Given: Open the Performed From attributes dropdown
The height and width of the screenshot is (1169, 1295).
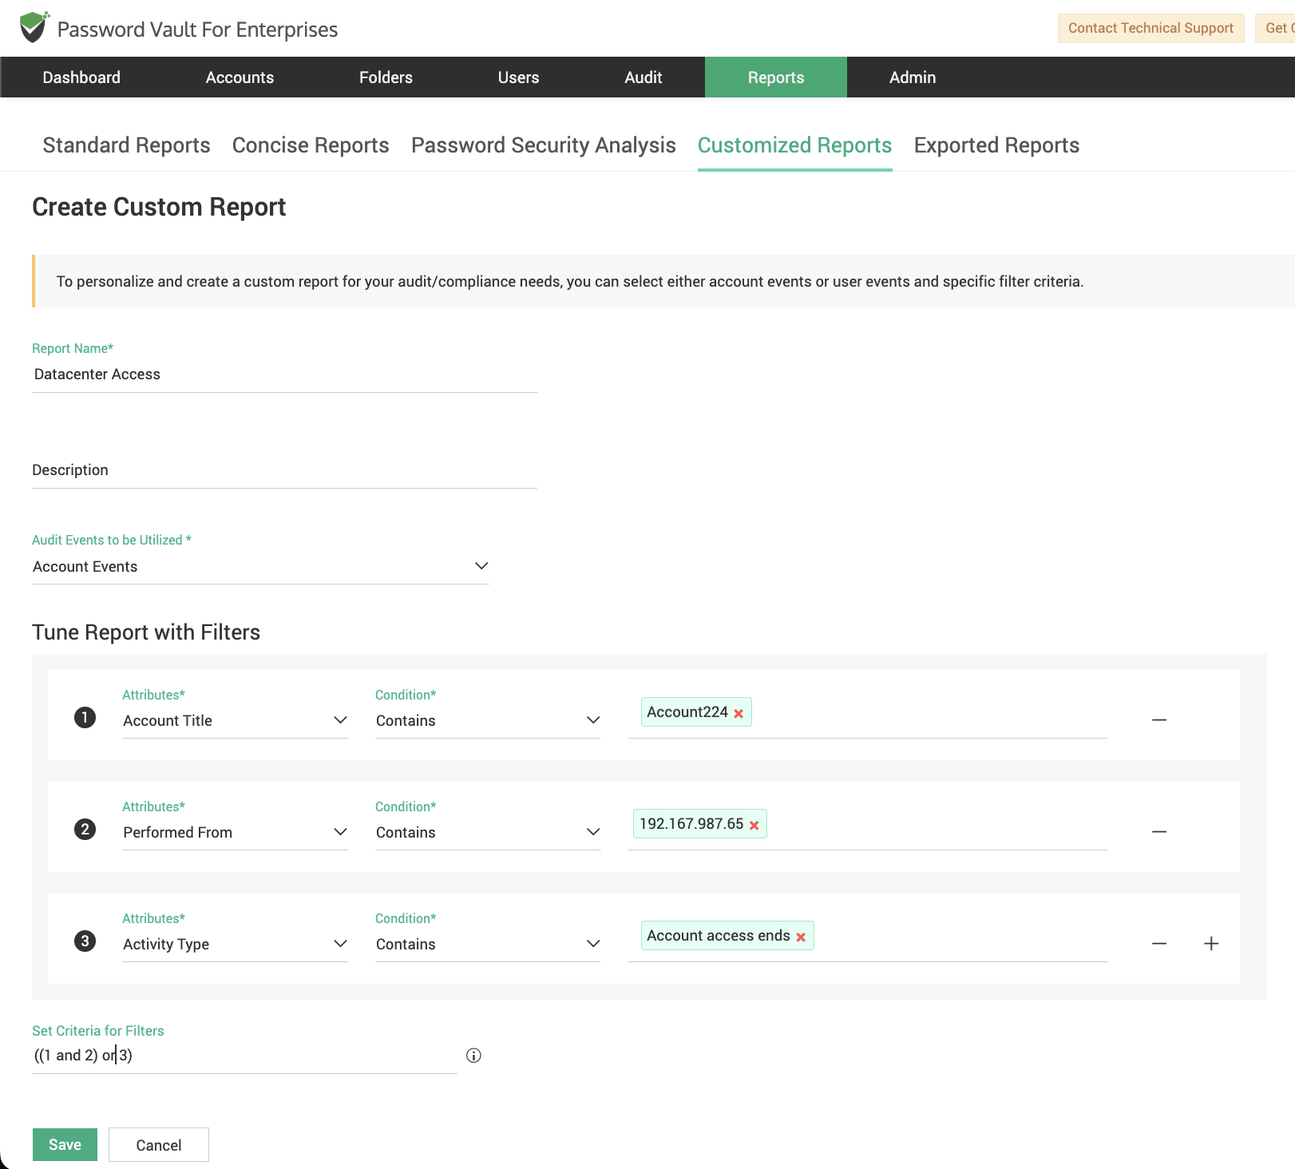Looking at the screenshot, I should pyautogui.click(x=236, y=832).
